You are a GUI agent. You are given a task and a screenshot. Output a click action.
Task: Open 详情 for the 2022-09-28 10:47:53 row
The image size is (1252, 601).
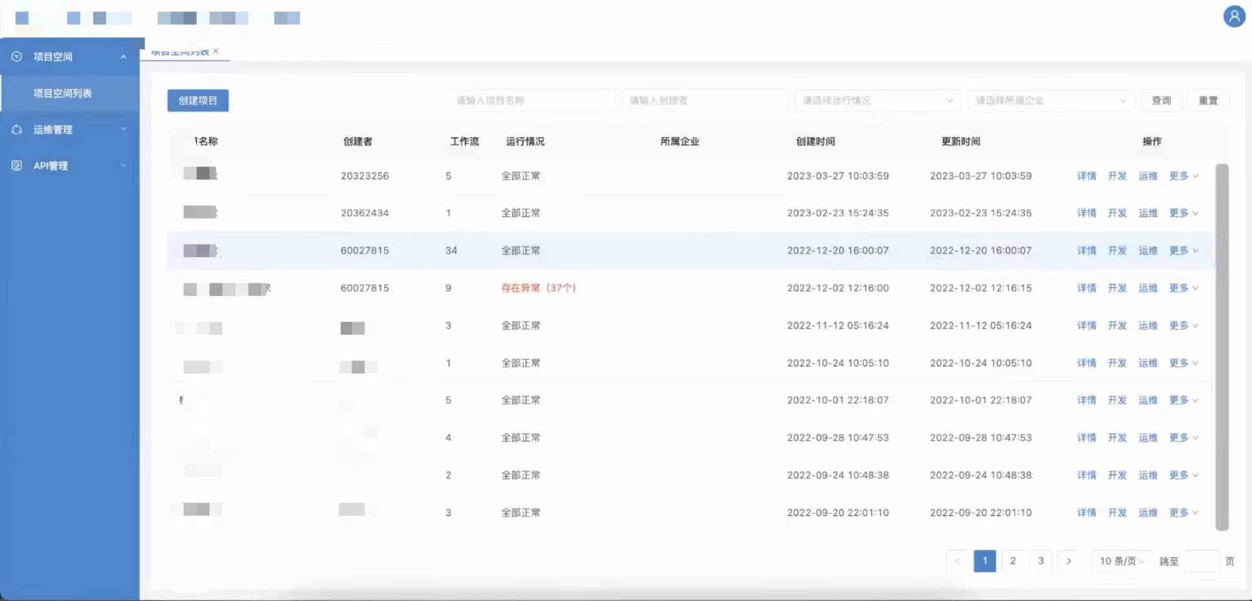[x=1086, y=438]
